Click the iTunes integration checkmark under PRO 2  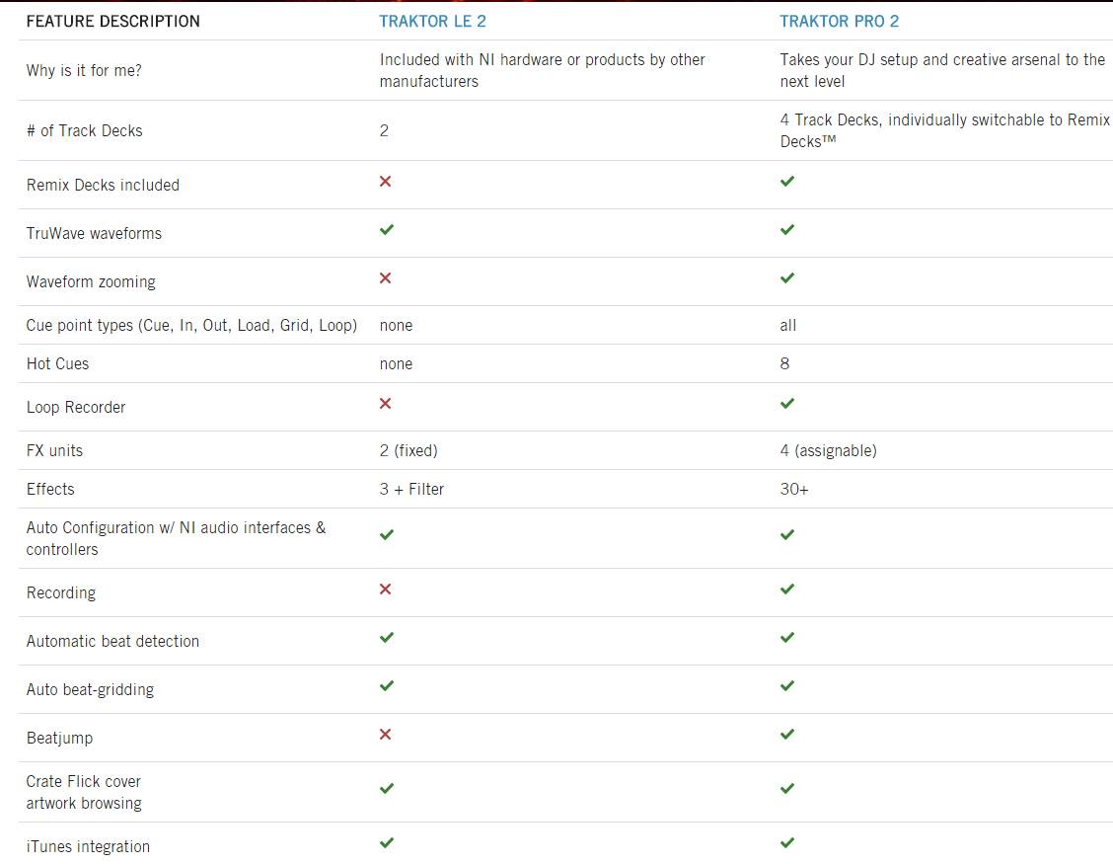pos(786,843)
